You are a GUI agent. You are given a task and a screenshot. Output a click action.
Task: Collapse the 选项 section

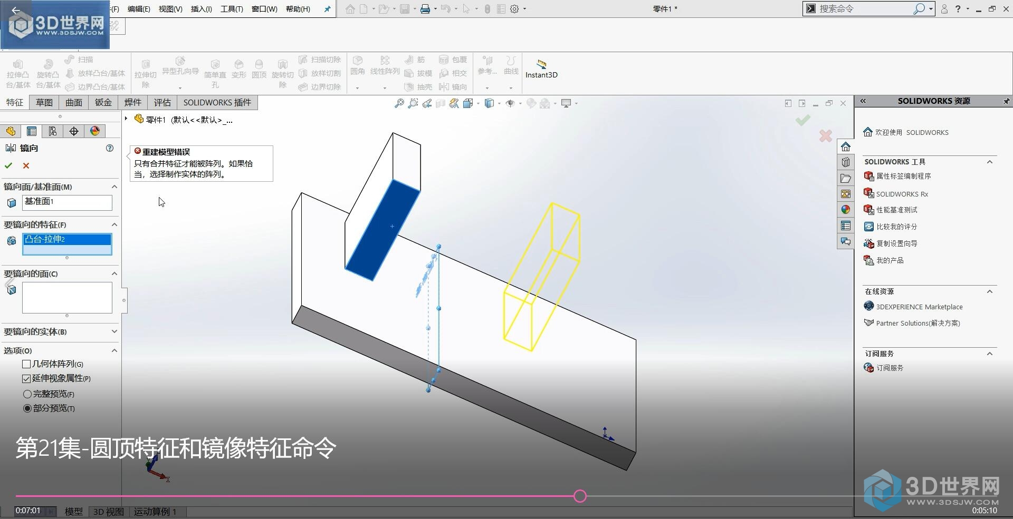coord(114,350)
